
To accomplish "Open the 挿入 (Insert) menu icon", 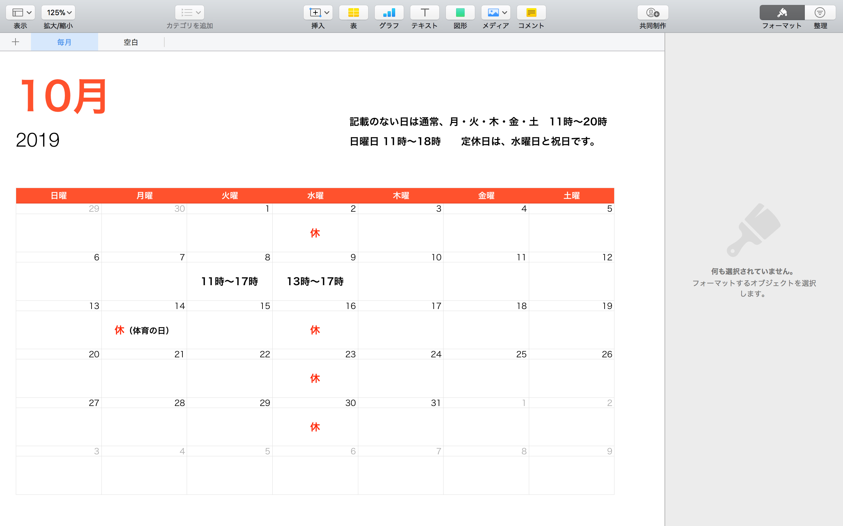I will point(315,12).
